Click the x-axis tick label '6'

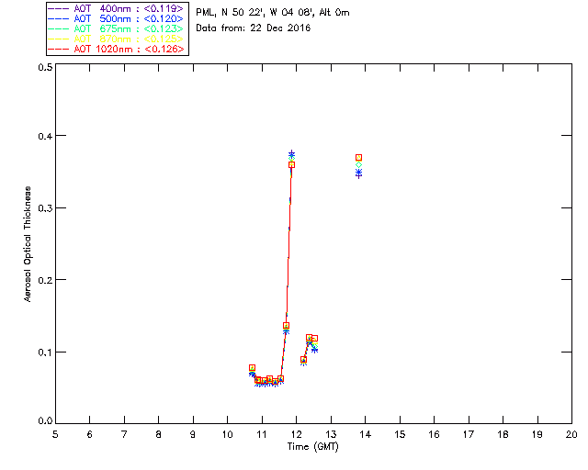(90, 435)
